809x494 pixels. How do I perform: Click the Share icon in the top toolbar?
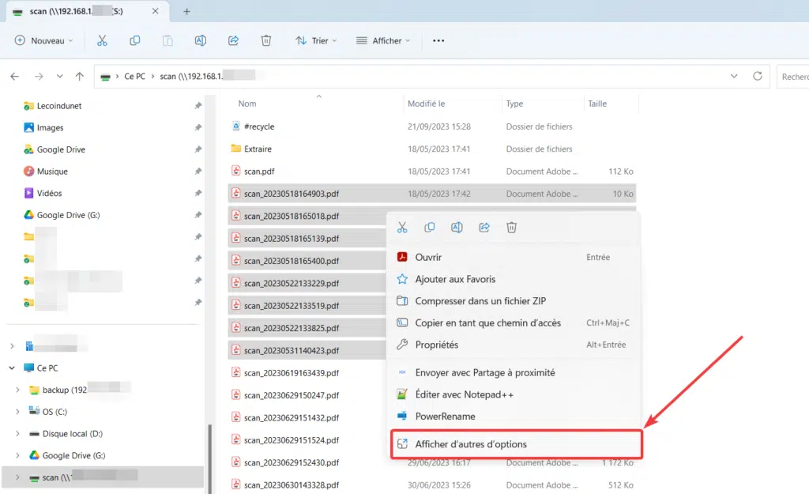click(233, 40)
